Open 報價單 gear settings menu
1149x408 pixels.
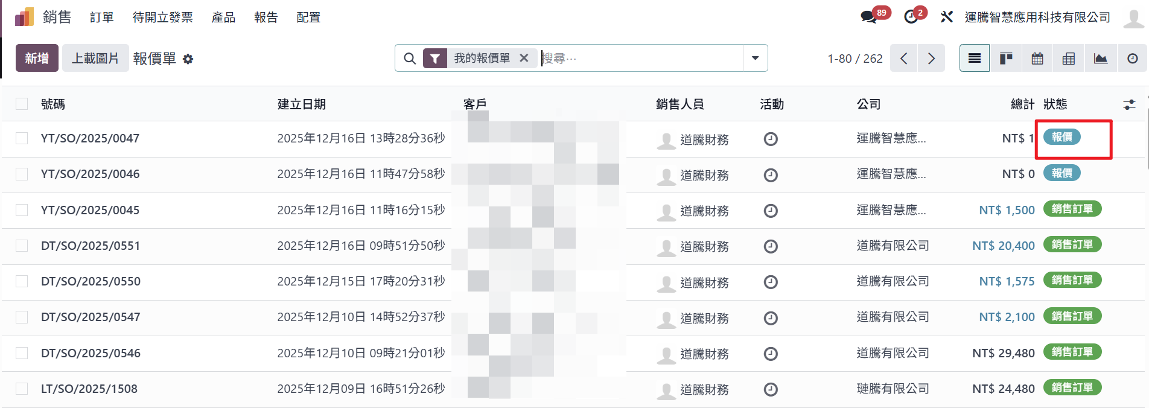pos(188,59)
